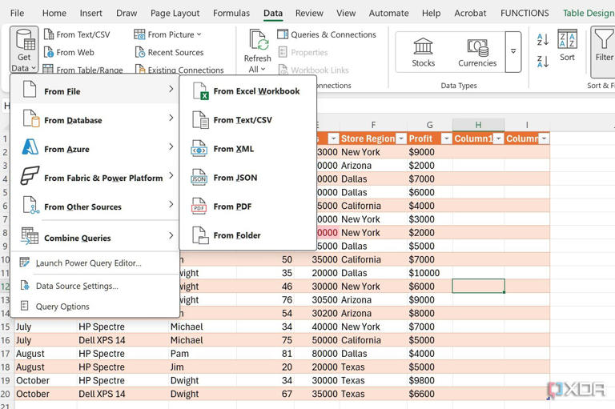This screenshot has width=615, height=409.
Task: Click Launch Power Query Editor
Action: click(88, 263)
